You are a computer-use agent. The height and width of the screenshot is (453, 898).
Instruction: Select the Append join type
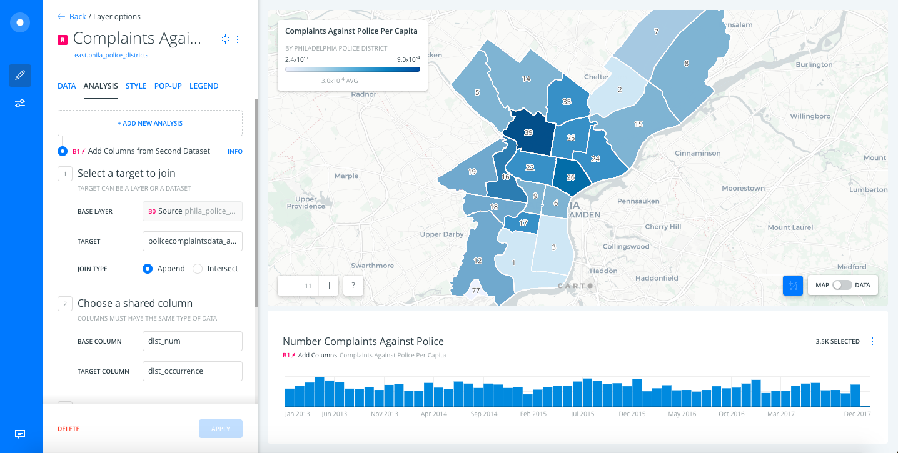(x=148, y=269)
